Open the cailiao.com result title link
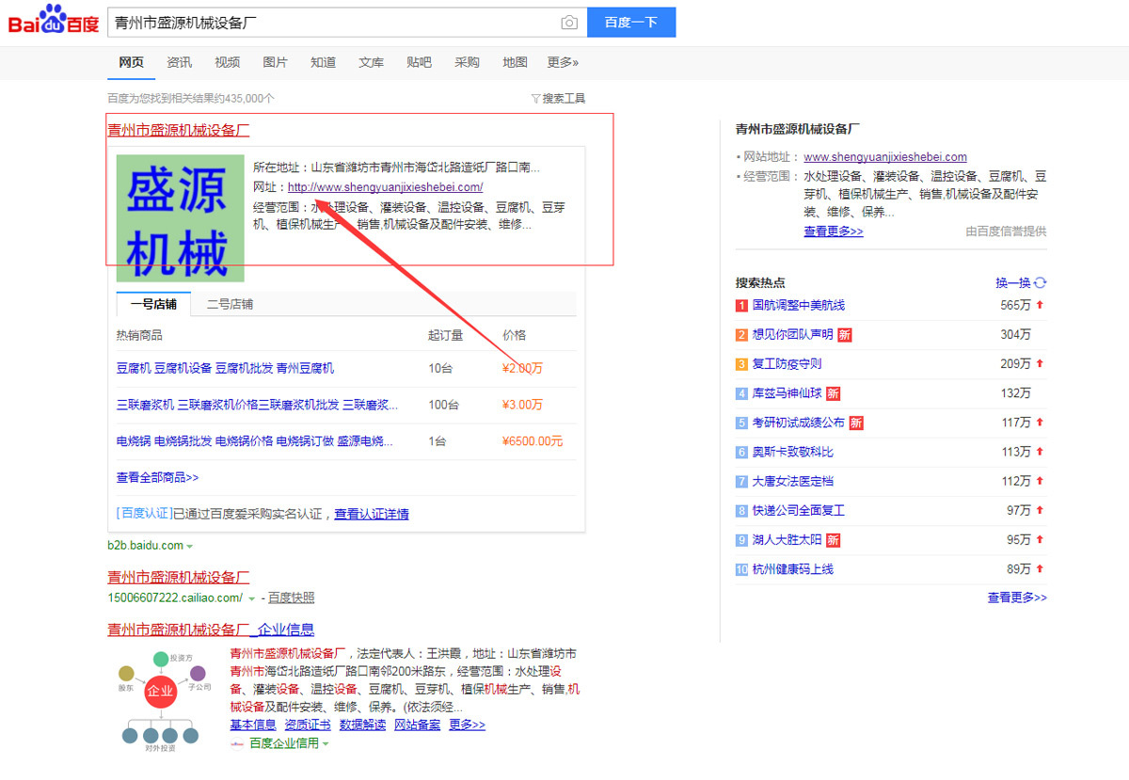The image size is (1129, 780). click(x=178, y=577)
